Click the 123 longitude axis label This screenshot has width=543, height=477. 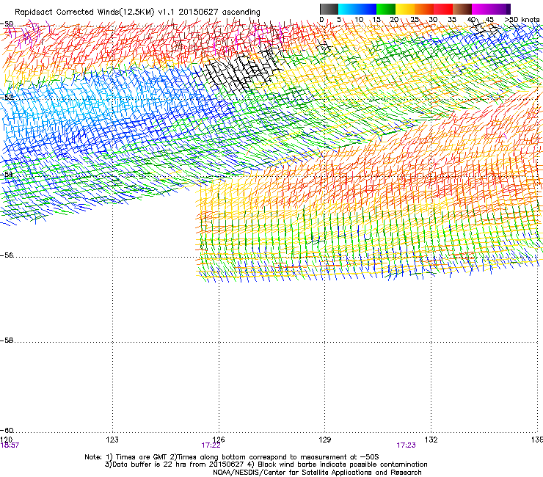tap(112, 440)
